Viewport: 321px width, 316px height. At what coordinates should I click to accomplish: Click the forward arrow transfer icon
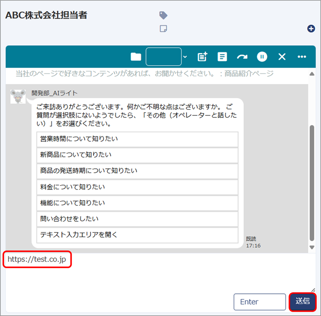tap(242, 57)
